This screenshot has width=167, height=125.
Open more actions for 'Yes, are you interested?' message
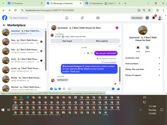click(x=84, y=53)
